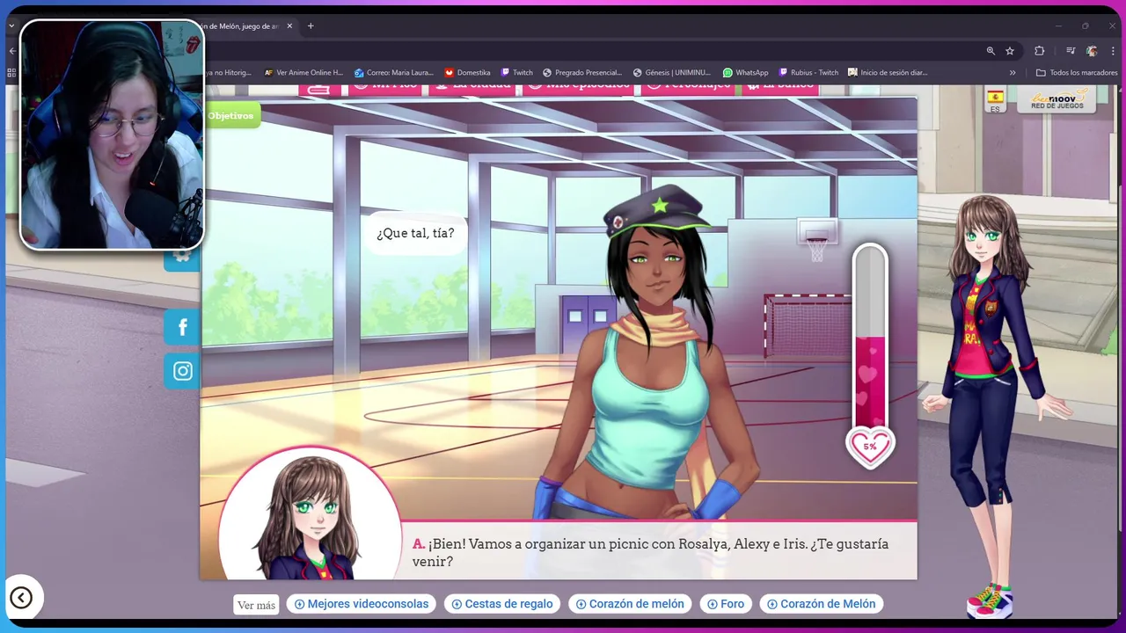Open the 'Mejores videoconsolas' link
The height and width of the screenshot is (633, 1126).
pyautogui.click(x=362, y=604)
